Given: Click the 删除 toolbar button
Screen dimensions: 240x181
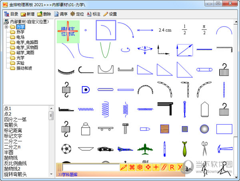Looking at the screenshot, I should click(x=44, y=14).
